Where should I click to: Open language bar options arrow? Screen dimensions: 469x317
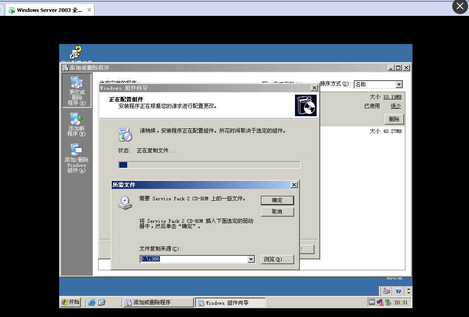pyautogui.click(x=408, y=291)
